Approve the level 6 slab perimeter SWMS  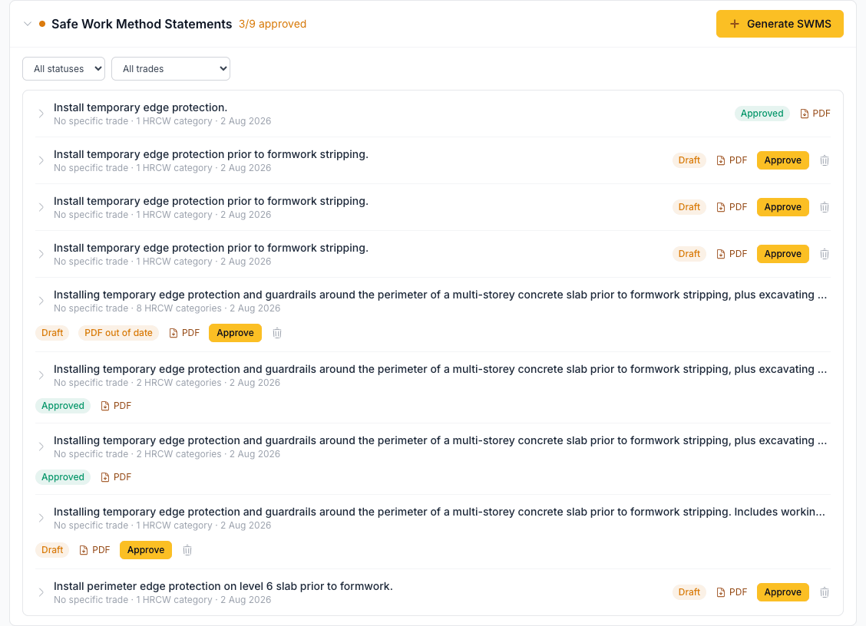782,592
